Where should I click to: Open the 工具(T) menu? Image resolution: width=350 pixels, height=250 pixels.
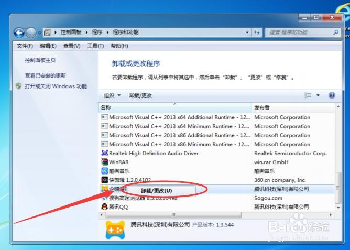tap(95, 46)
